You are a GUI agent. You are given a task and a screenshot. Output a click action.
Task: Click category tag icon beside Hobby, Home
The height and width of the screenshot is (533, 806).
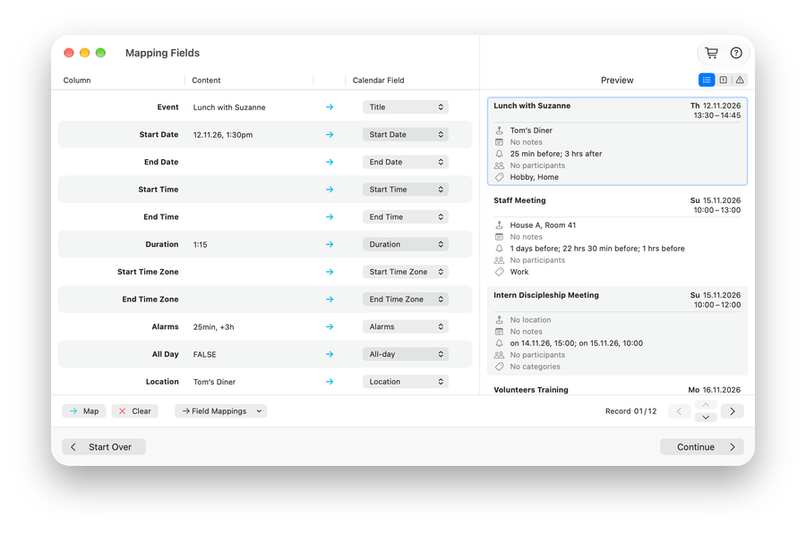point(499,177)
